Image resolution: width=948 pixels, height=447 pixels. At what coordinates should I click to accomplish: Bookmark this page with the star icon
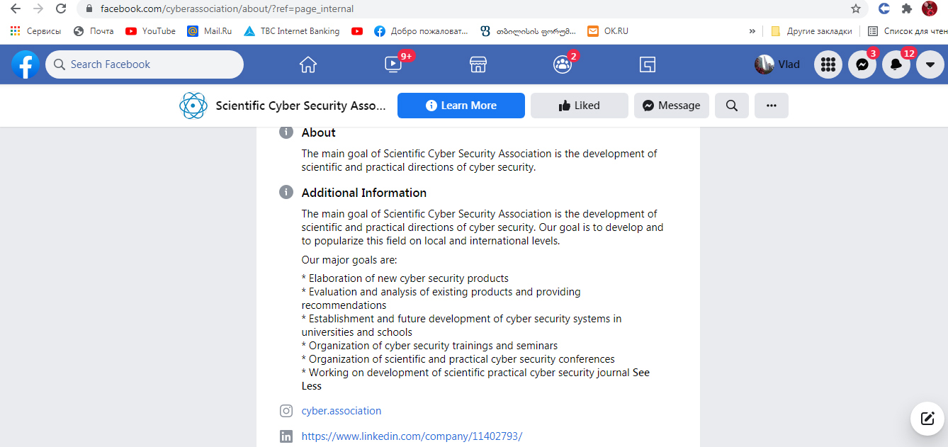point(856,9)
